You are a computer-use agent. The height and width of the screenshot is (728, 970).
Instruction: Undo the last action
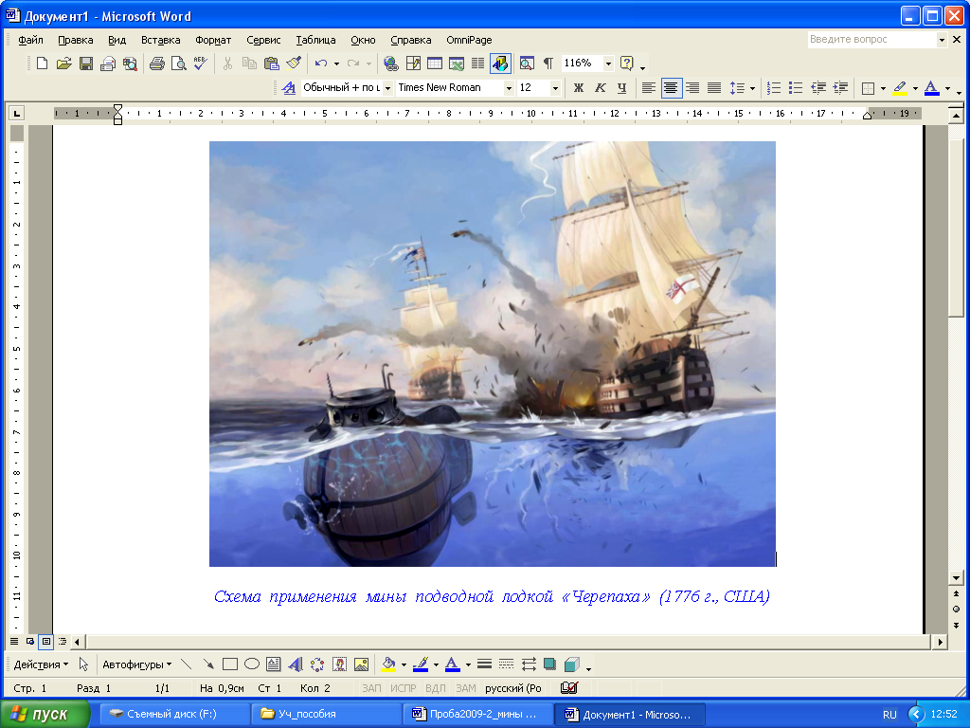(321, 64)
